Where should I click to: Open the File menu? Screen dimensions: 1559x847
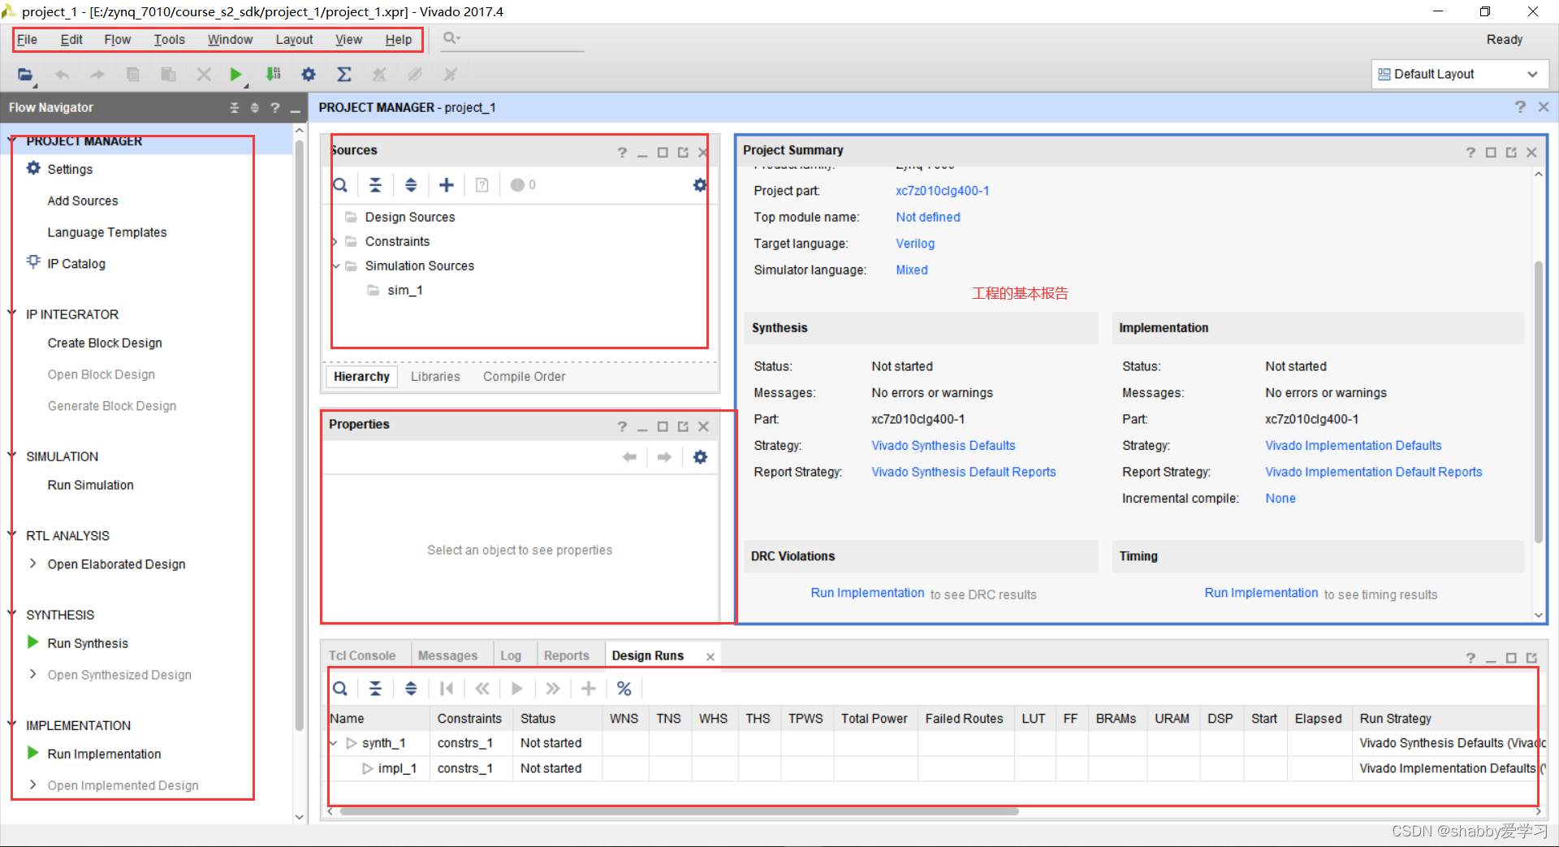28,39
